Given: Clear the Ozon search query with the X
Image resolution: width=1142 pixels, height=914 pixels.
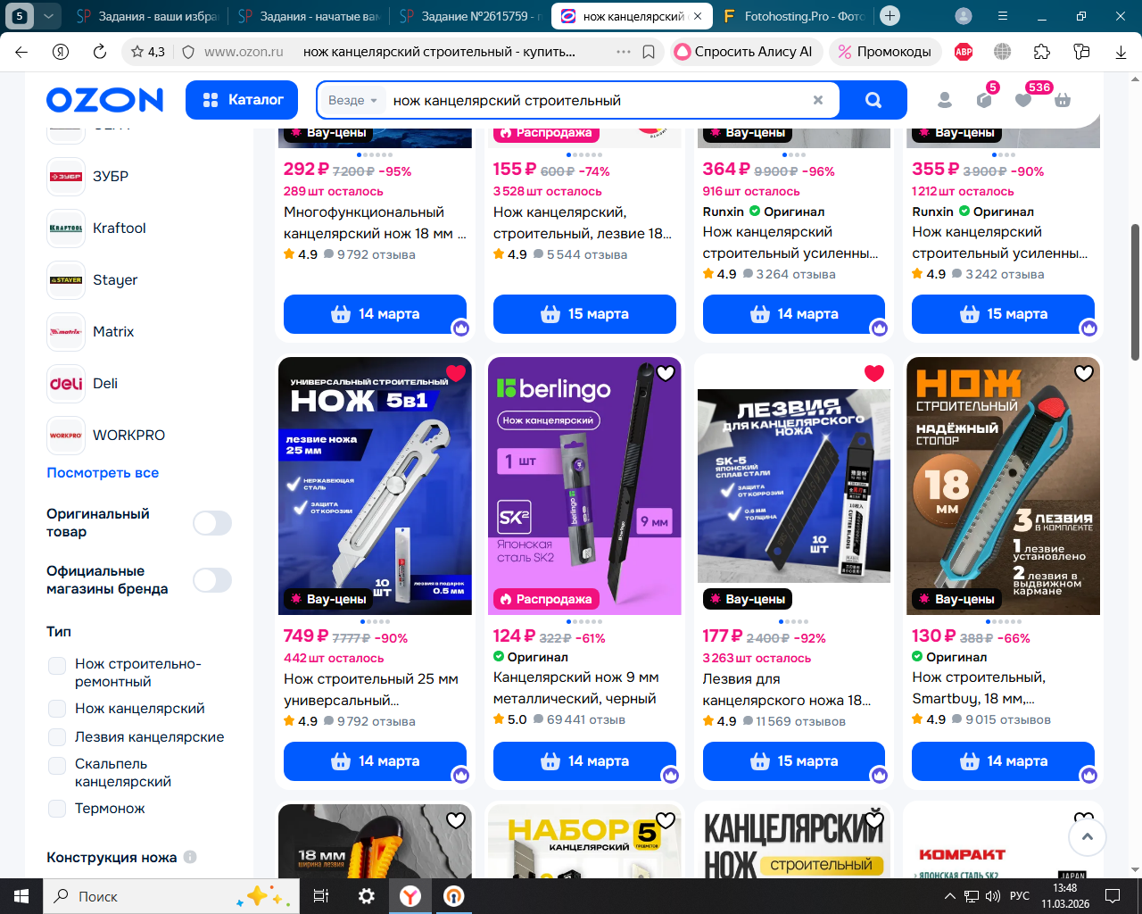Looking at the screenshot, I should pos(817,100).
